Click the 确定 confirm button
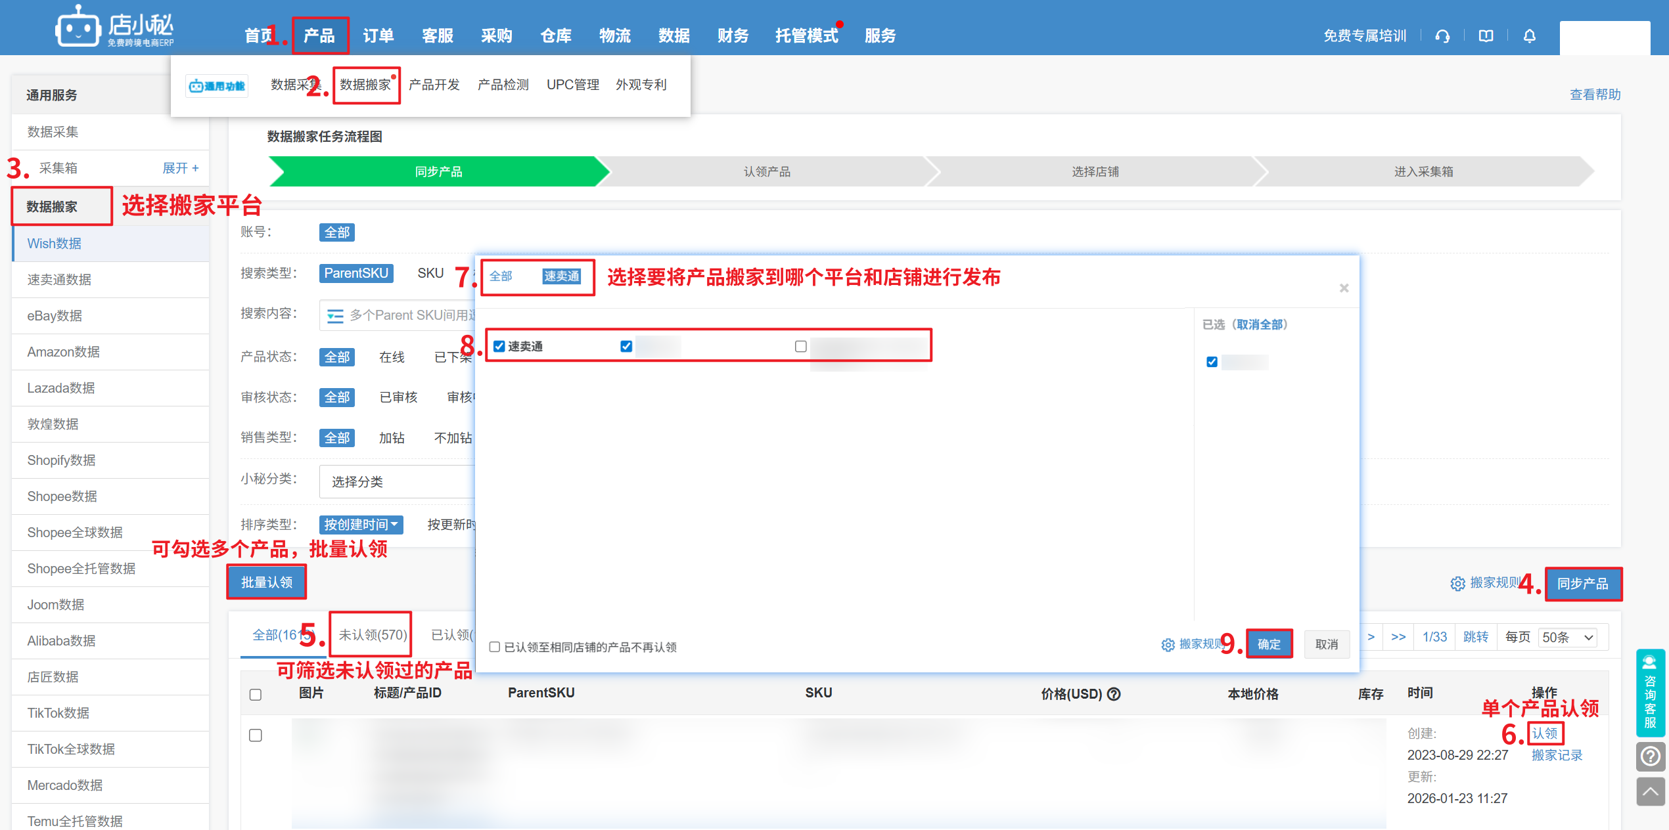The width and height of the screenshot is (1669, 830). pyautogui.click(x=1269, y=644)
